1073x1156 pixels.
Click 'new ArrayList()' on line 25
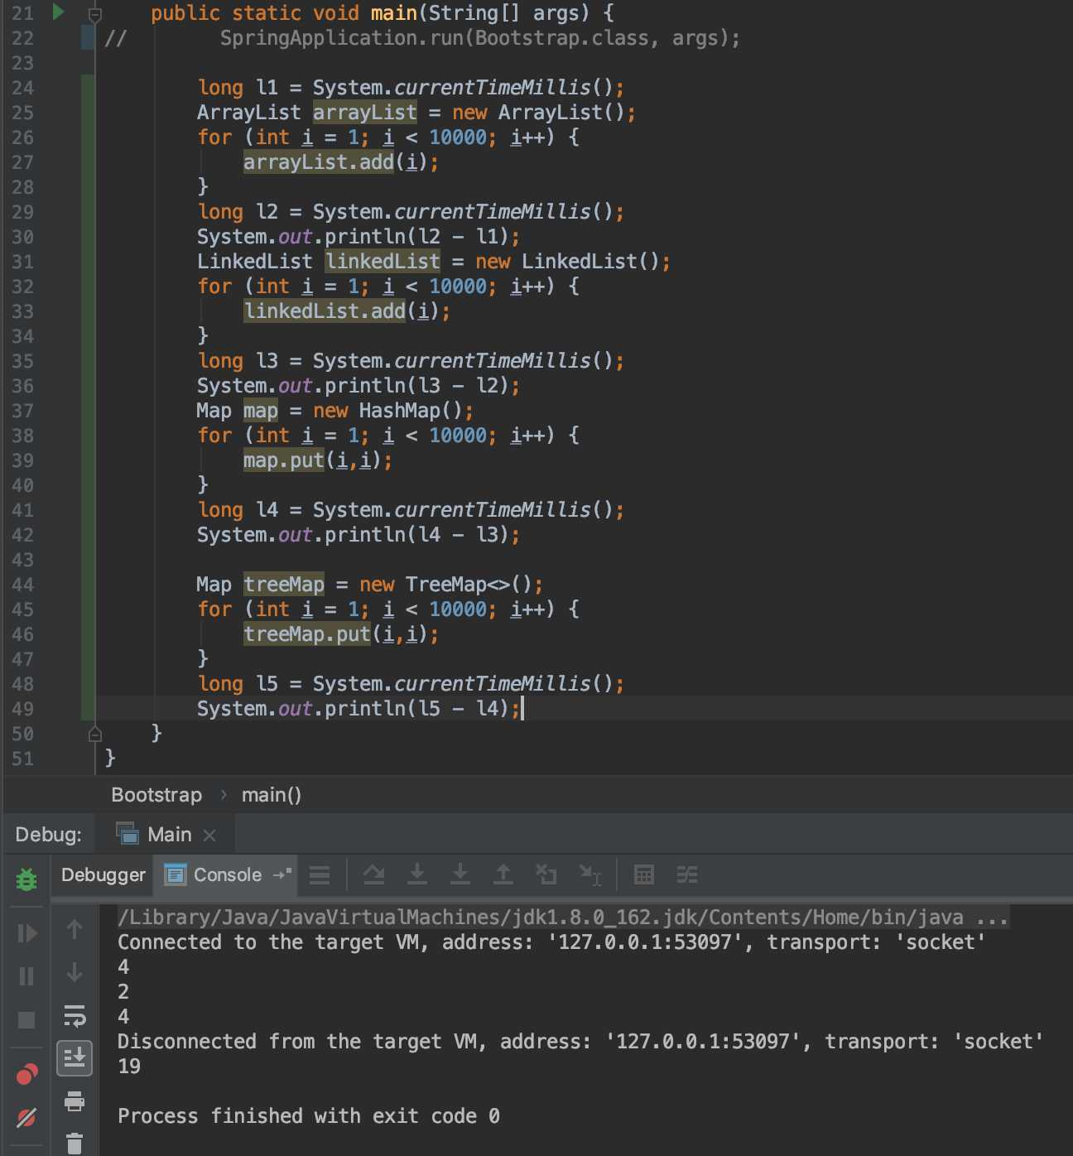(538, 113)
